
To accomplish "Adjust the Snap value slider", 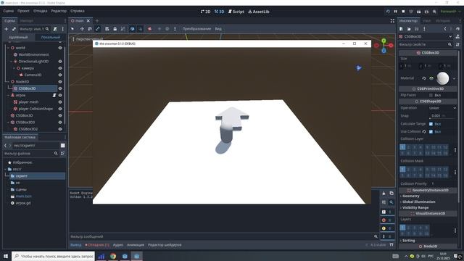I will (x=442, y=118).
